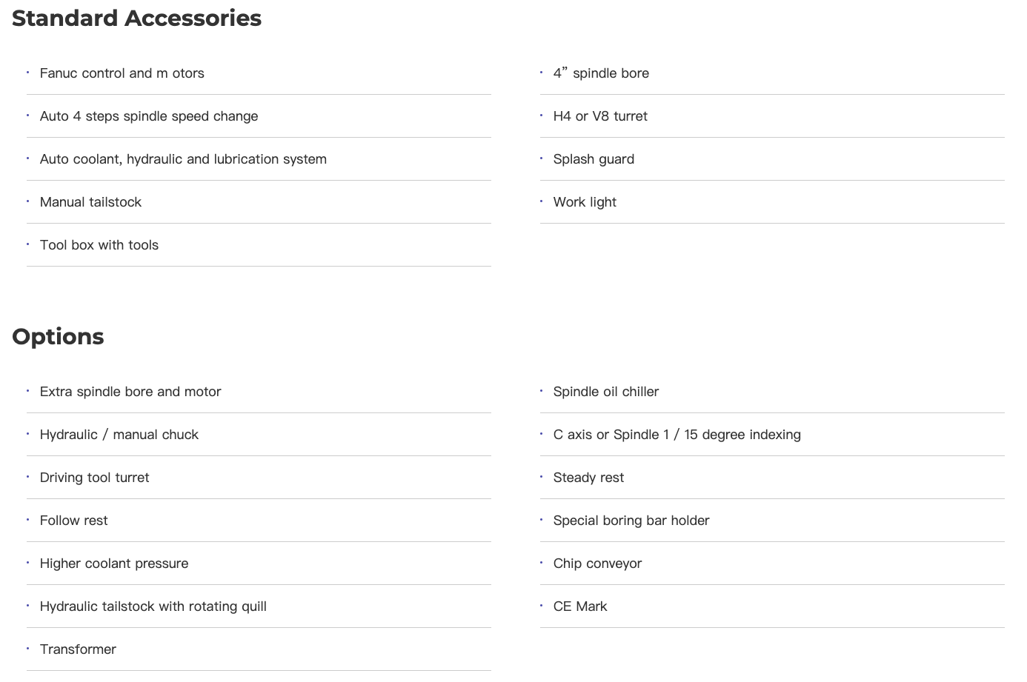Click the 'Driving tool turret' option
The height and width of the screenshot is (682, 1027).
click(x=94, y=478)
